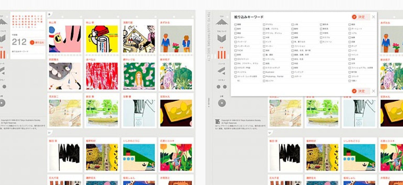The image size is (403, 185).
Task: Open the pink hand illustration thumbnail
Action: 65,39
